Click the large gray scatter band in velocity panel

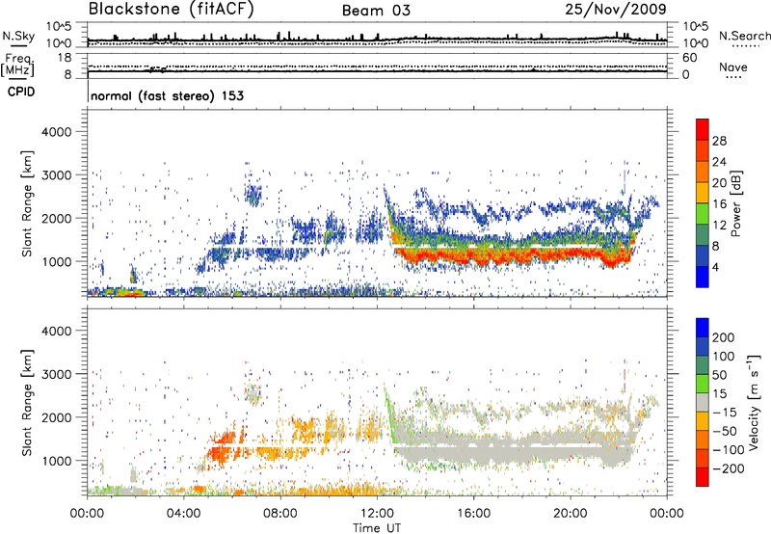click(x=512, y=446)
